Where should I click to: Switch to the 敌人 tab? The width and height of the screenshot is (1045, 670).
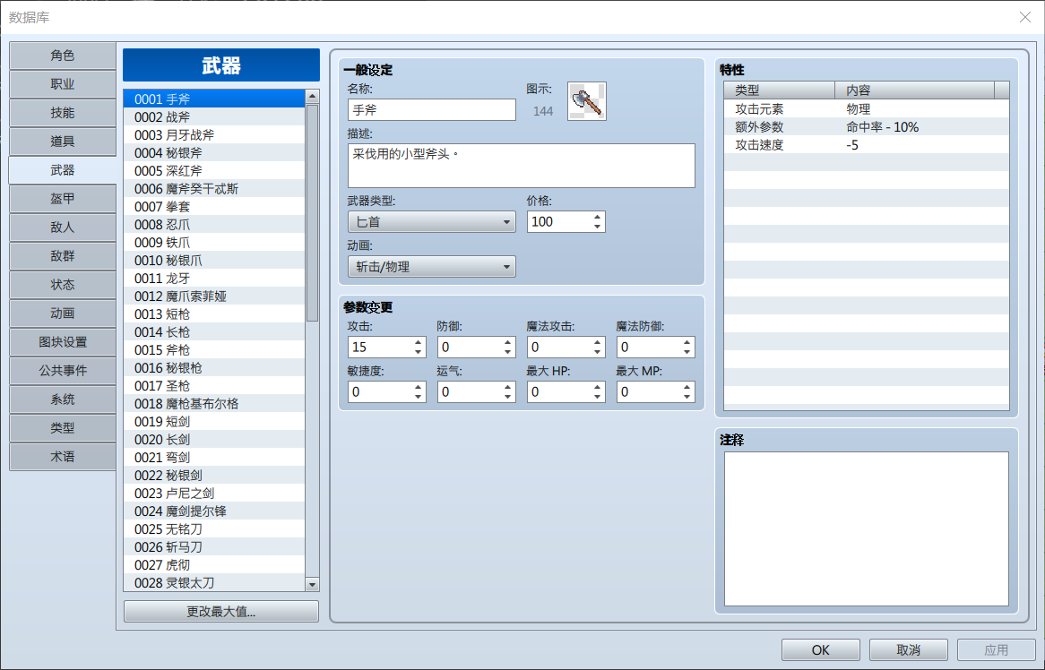(62, 228)
